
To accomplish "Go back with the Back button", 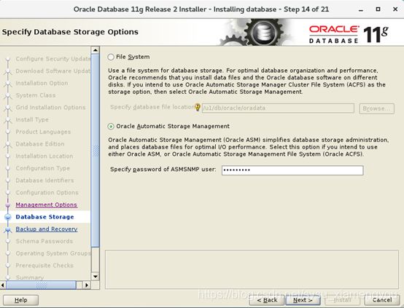I will (267, 300).
